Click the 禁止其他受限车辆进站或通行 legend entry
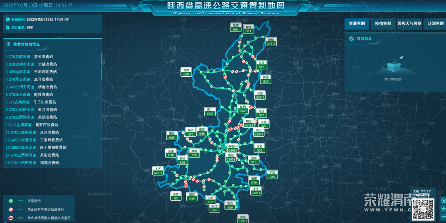 pyautogui.click(x=39, y=218)
